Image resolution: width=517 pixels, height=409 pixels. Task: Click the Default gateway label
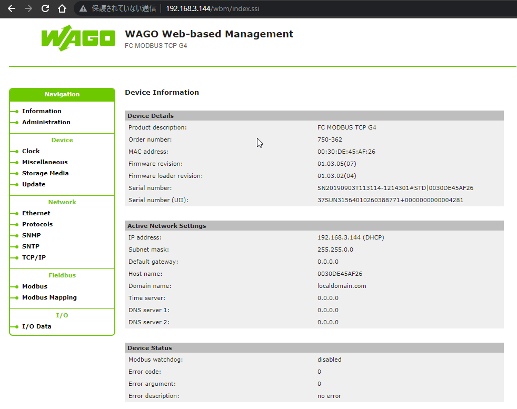[153, 262]
